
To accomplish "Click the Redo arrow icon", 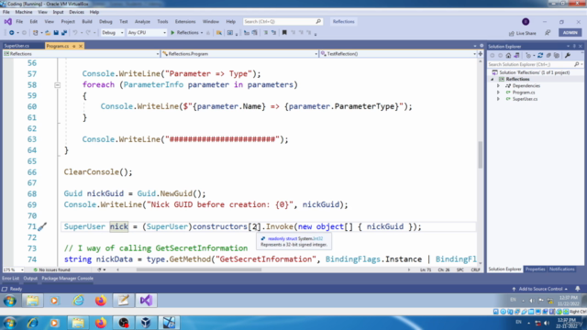I will [x=88, y=33].
